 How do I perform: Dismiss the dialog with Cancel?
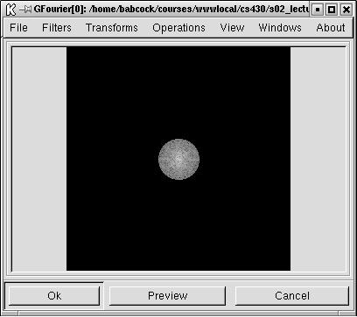tap(292, 296)
